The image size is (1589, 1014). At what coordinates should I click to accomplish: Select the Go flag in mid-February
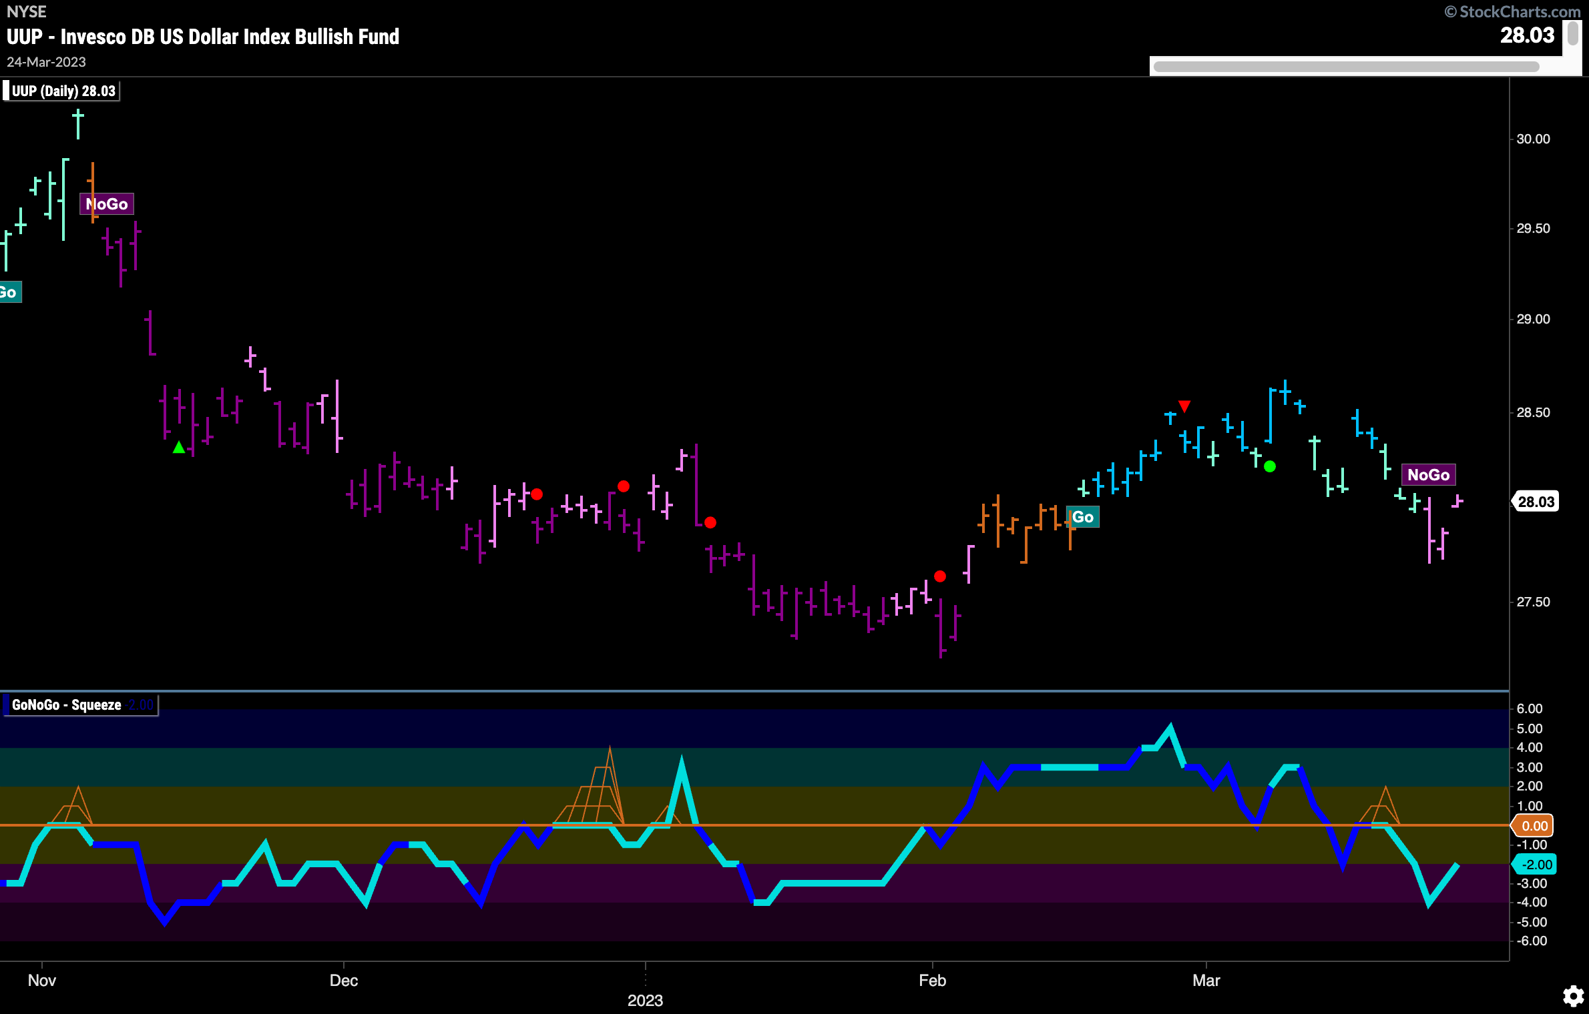pyautogui.click(x=1083, y=517)
